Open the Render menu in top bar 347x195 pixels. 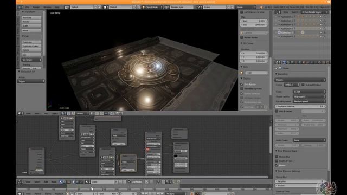pyautogui.click(x=36, y=7)
